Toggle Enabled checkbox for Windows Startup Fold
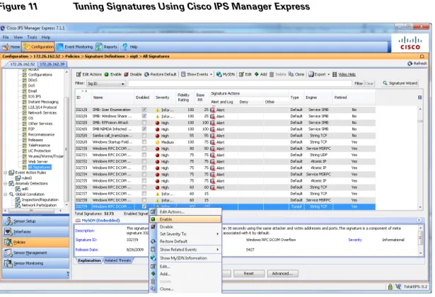 click(144, 142)
